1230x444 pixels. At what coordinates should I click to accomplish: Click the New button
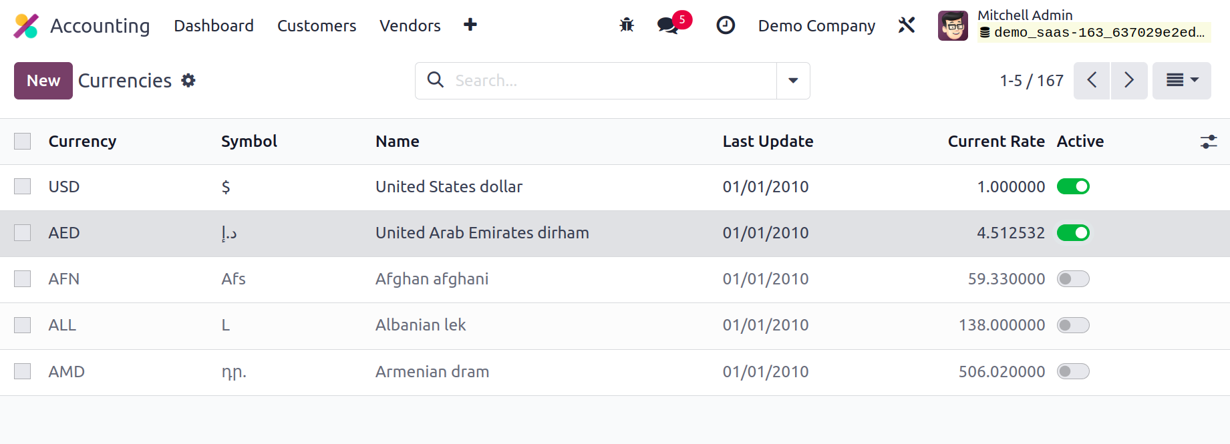coord(43,81)
